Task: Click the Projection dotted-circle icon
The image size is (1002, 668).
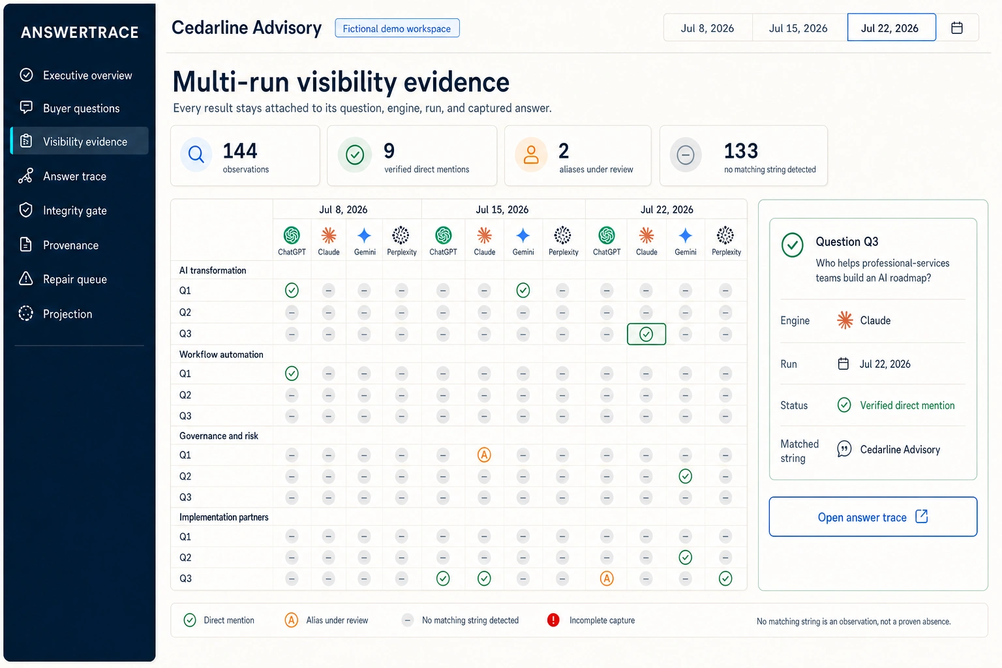Action: tap(26, 314)
